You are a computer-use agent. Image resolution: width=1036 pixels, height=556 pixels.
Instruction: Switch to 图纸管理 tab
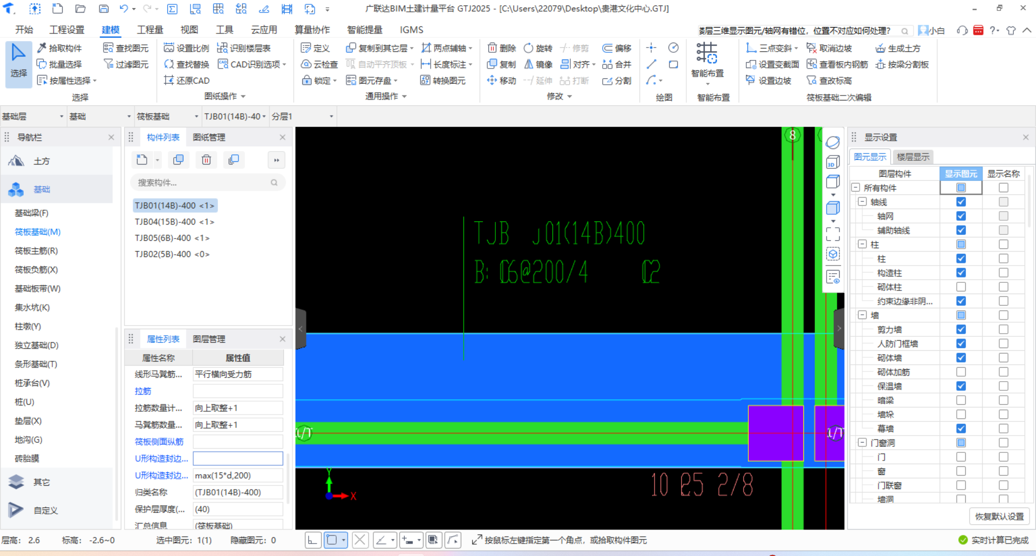[x=209, y=138]
